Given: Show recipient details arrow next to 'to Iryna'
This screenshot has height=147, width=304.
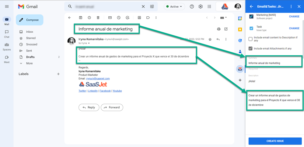Looking at the screenshot, I should (89, 43).
